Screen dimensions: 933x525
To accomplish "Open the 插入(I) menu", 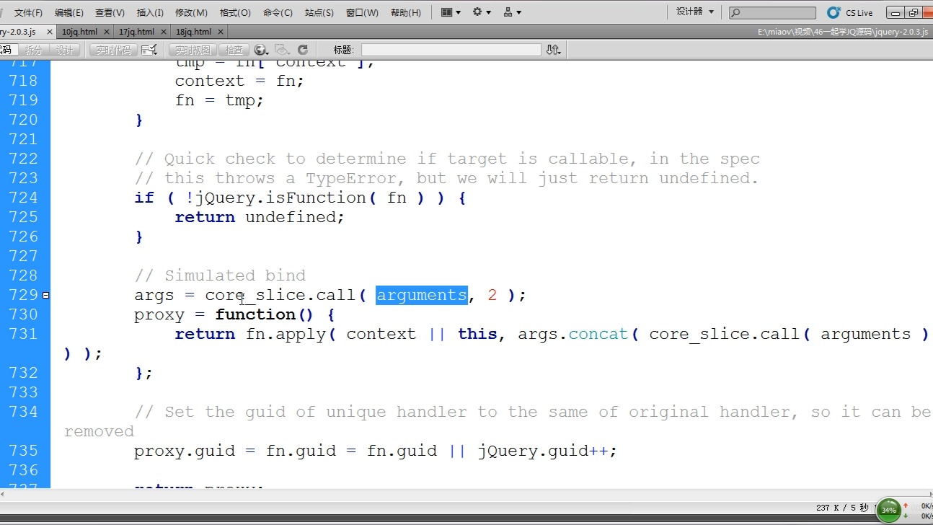I will click(150, 12).
